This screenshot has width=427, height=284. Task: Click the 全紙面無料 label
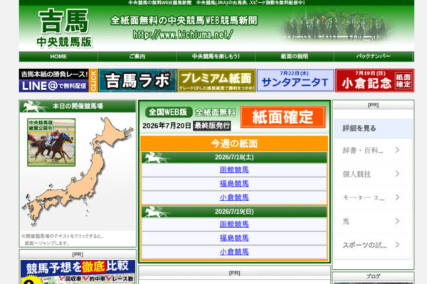pos(216,112)
